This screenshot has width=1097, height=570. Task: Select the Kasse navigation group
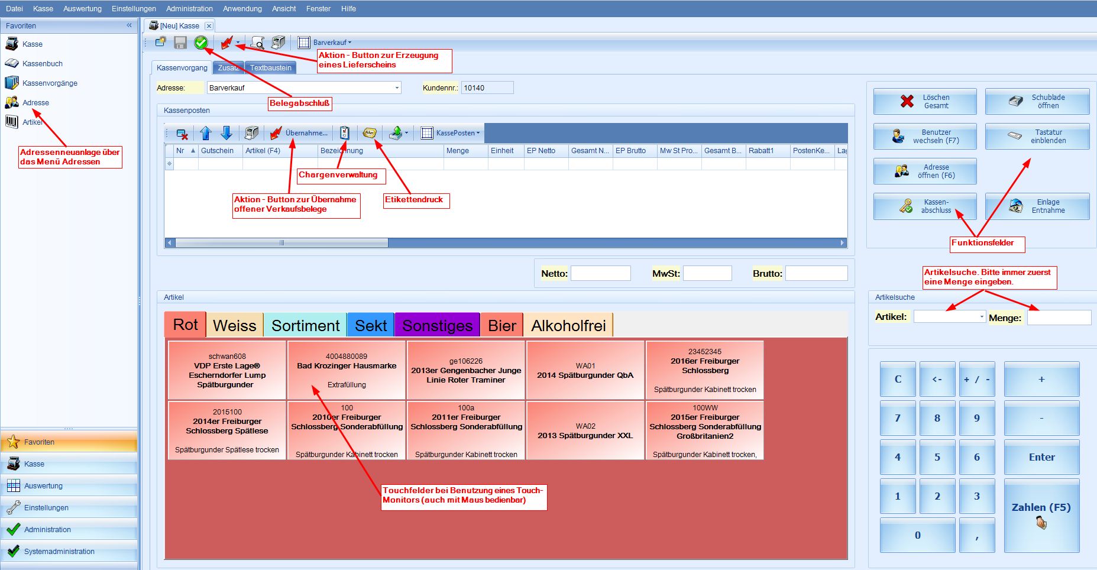tap(69, 464)
